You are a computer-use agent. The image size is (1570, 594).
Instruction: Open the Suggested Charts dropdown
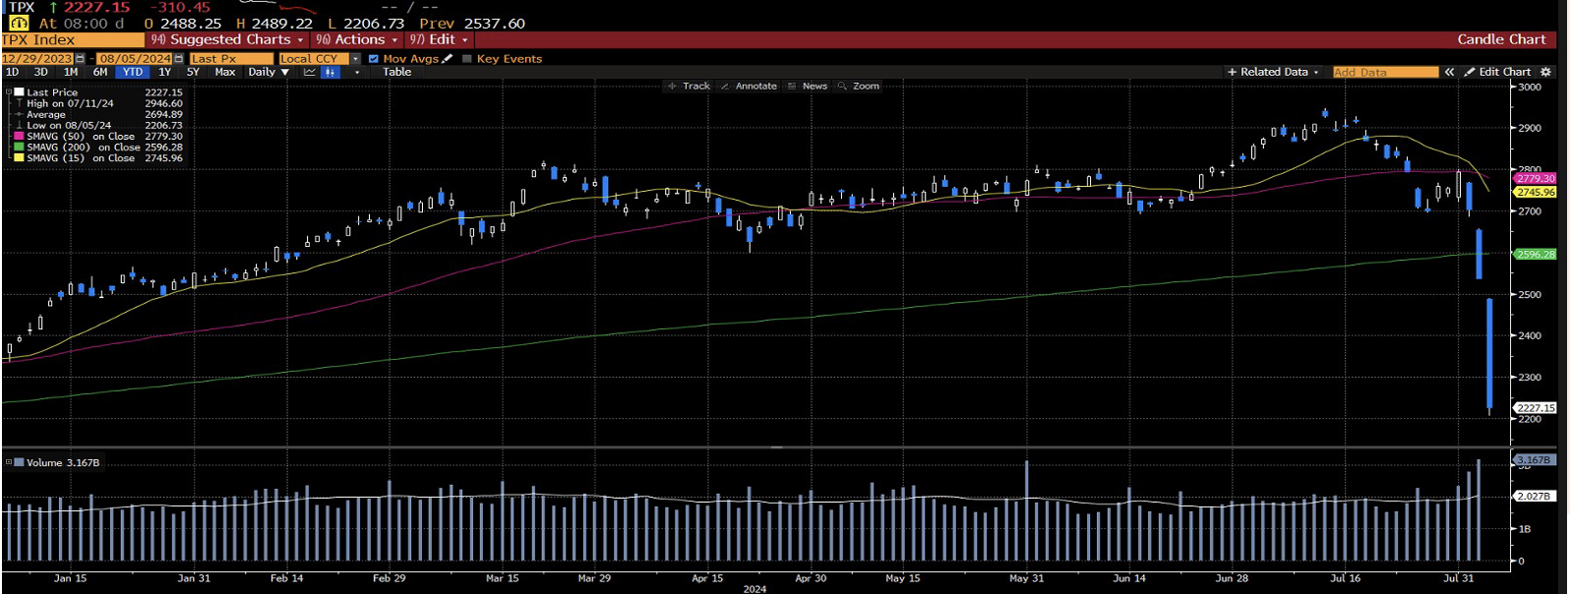coord(227,39)
